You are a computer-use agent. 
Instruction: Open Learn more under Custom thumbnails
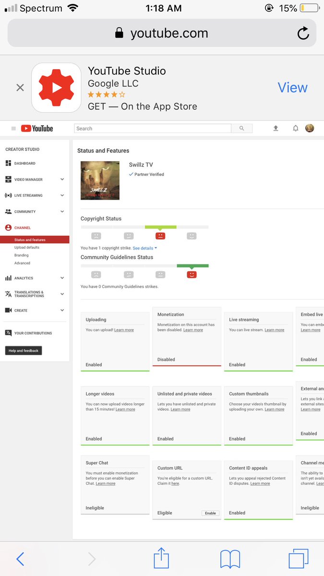(x=275, y=409)
